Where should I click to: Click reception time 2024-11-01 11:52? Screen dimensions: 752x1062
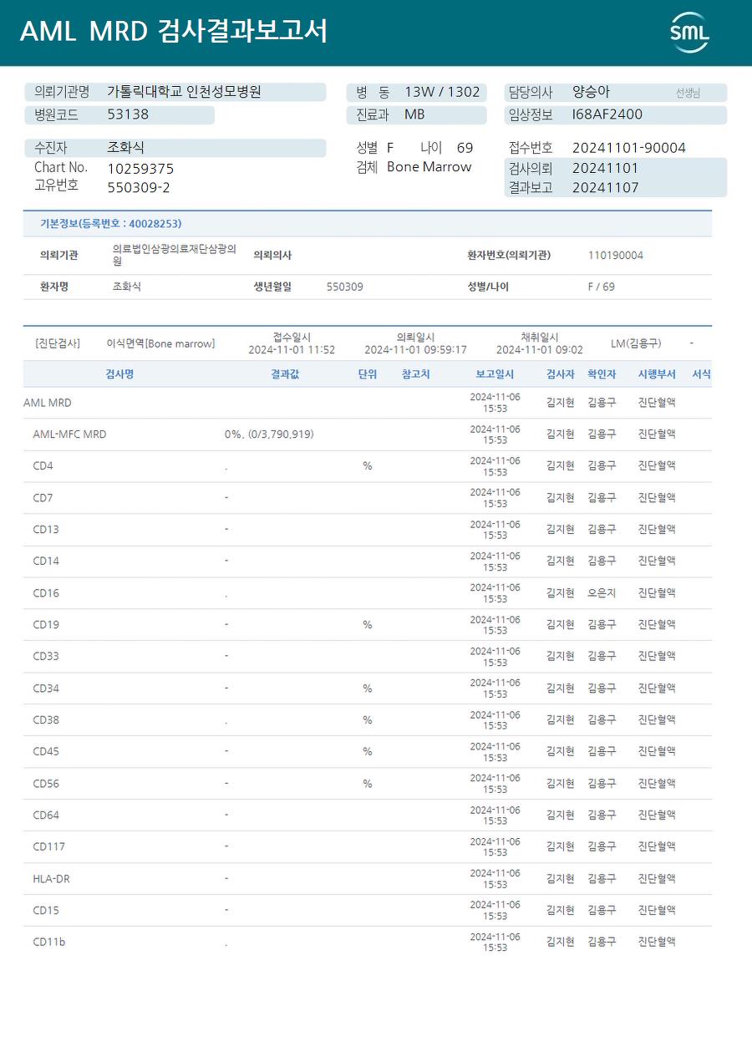292,350
